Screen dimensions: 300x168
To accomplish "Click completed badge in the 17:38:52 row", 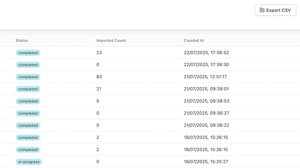I will 28,53.
